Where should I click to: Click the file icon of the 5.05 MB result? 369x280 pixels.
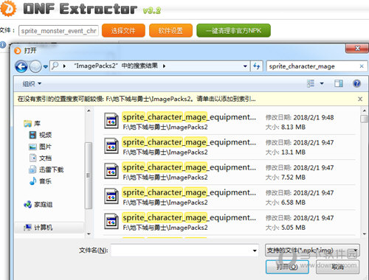pyautogui.click(x=111, y=222)
